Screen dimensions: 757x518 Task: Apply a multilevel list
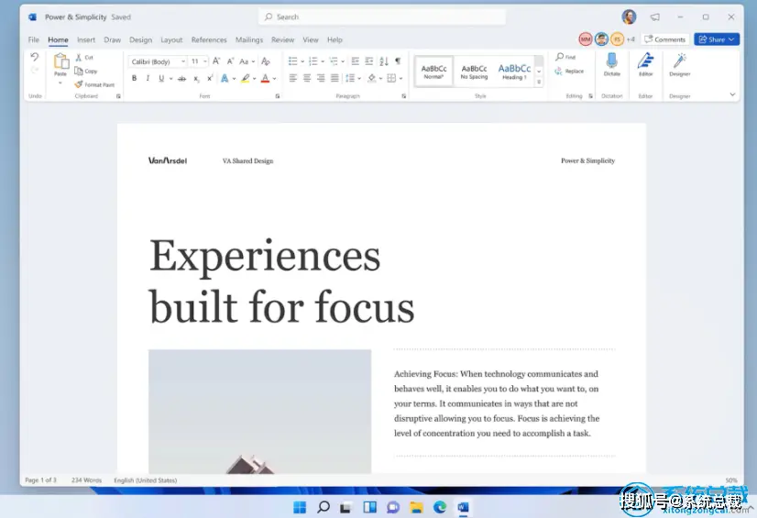[x=333, y=61]
